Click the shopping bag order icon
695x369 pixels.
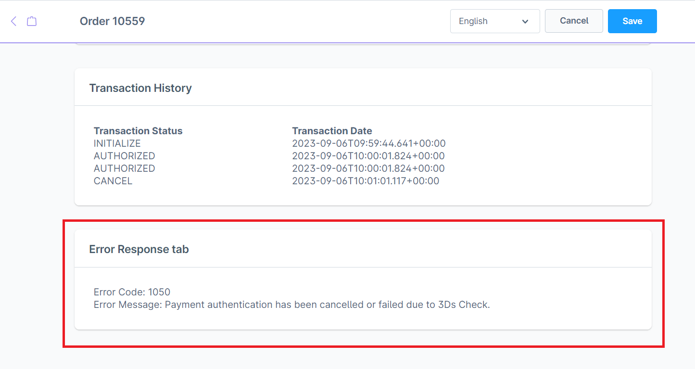(32, 21)
